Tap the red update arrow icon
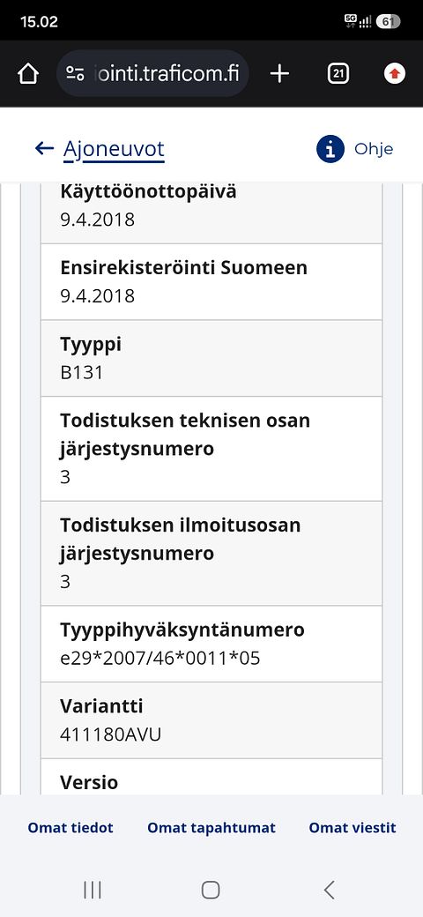 [x=395, y=74]
